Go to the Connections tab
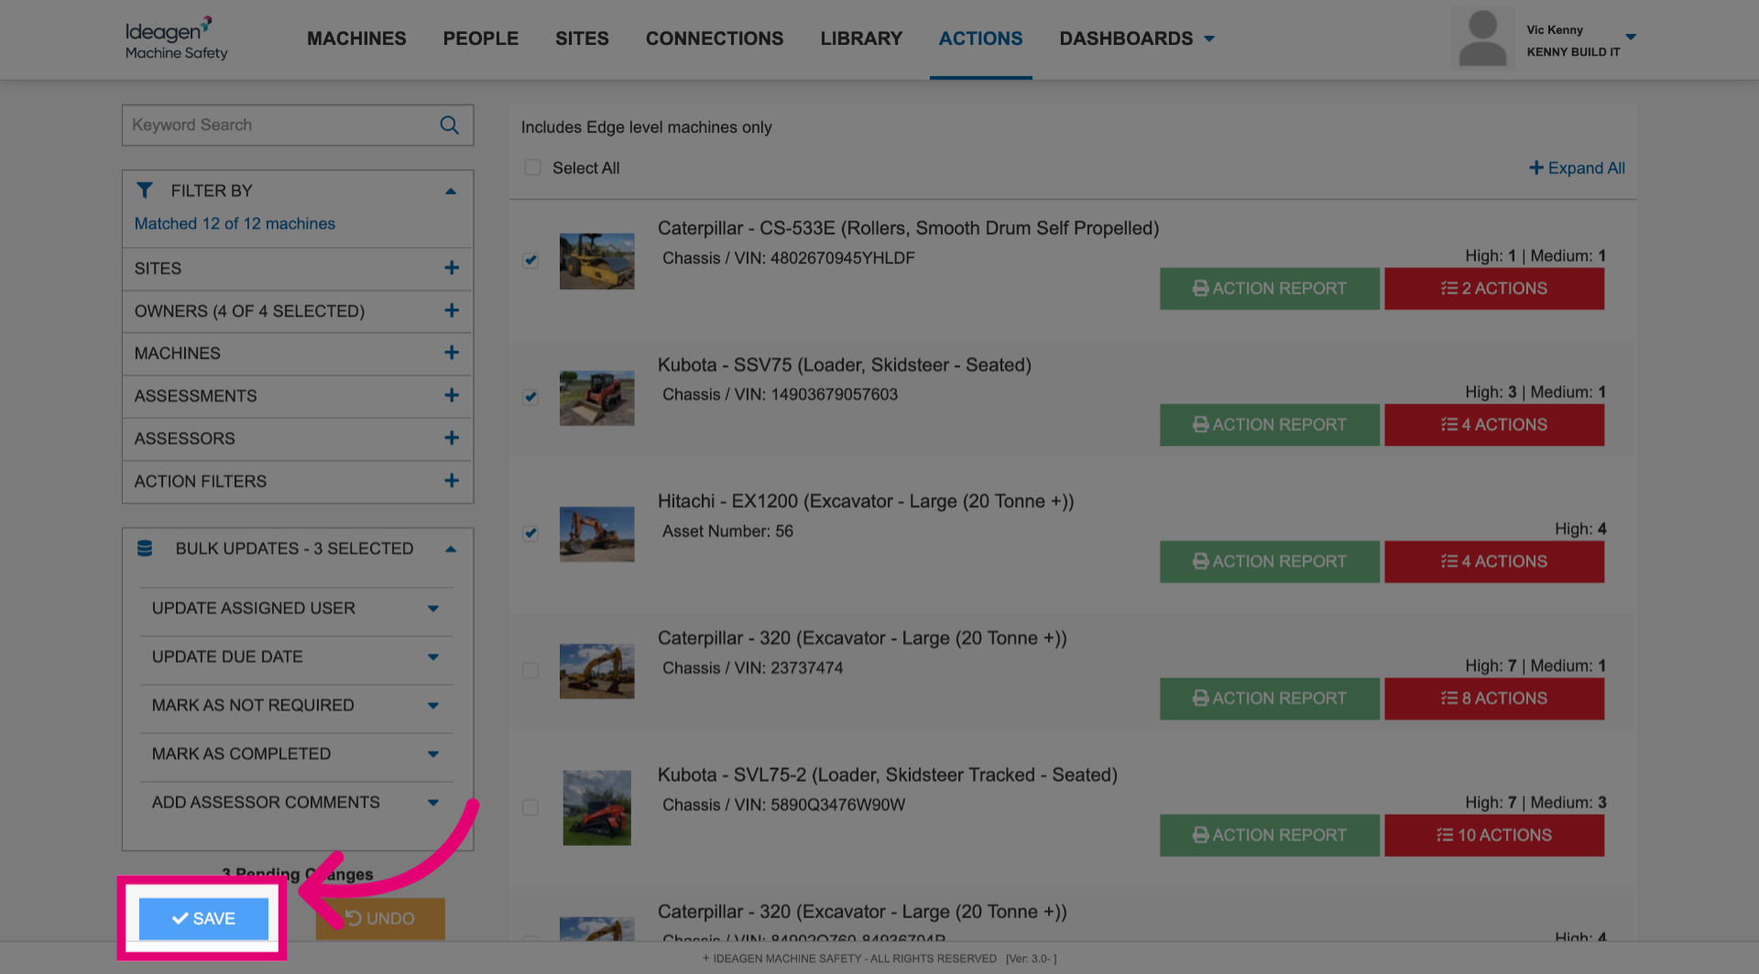1759x974 pixels. point(715,38)
